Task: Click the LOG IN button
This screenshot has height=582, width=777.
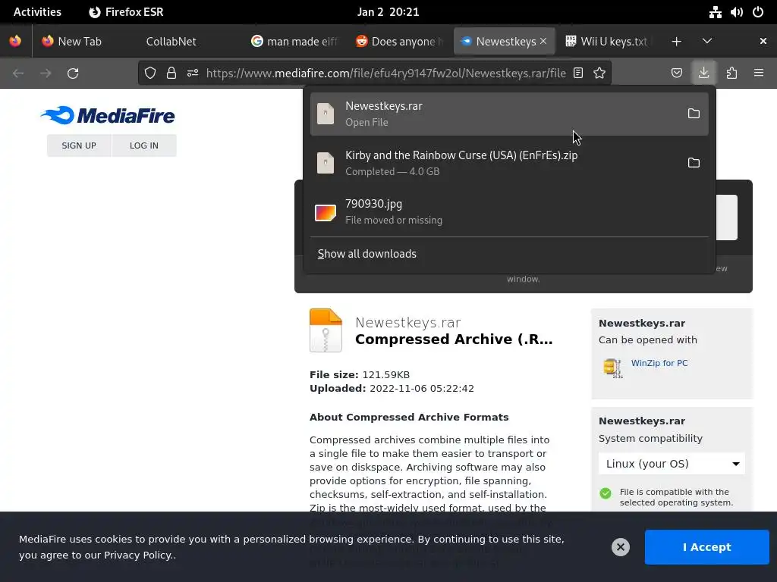Action: pos(144,145)
